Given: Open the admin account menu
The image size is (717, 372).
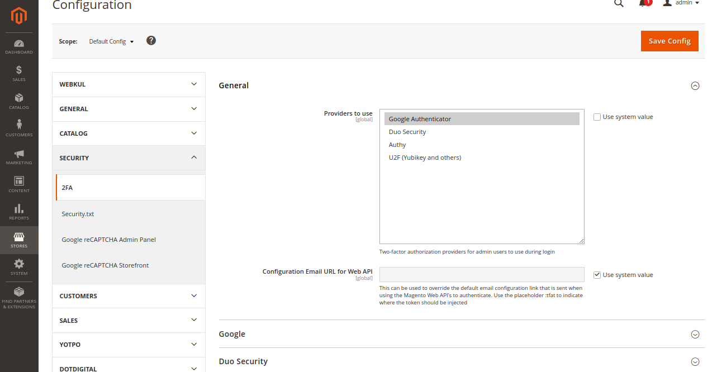Looking at the screenshot, I should 680,3.
